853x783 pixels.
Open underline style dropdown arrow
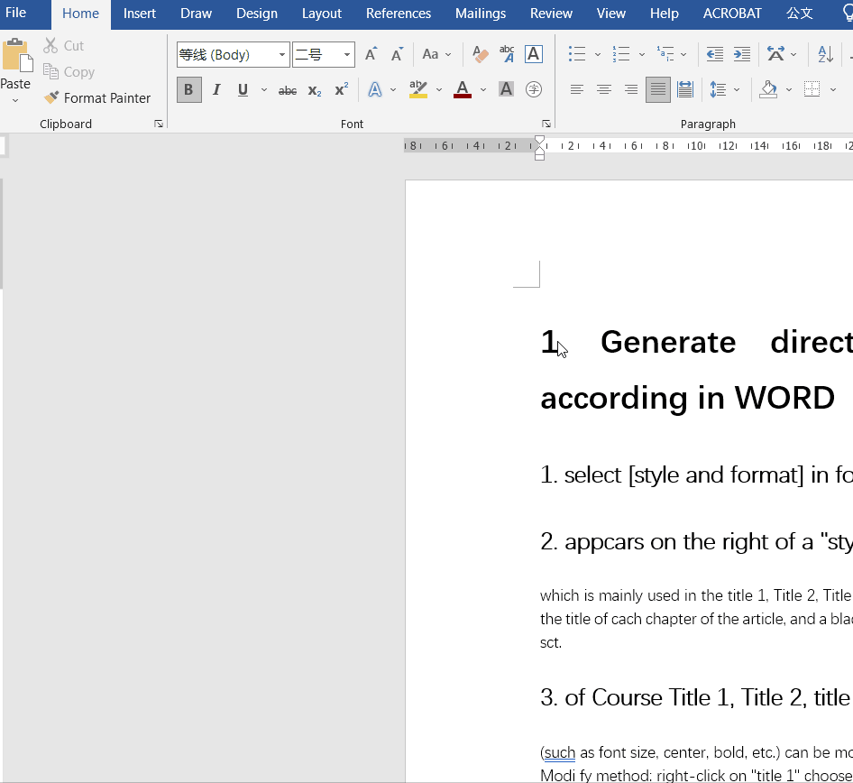[x=264, y=90]
